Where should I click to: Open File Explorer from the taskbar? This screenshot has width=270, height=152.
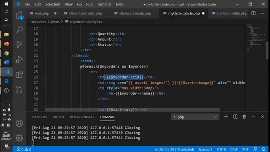coord(7,35)
